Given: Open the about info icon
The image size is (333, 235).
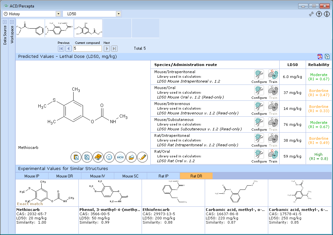Looking at the screenshot, I should tap(326, 14).
